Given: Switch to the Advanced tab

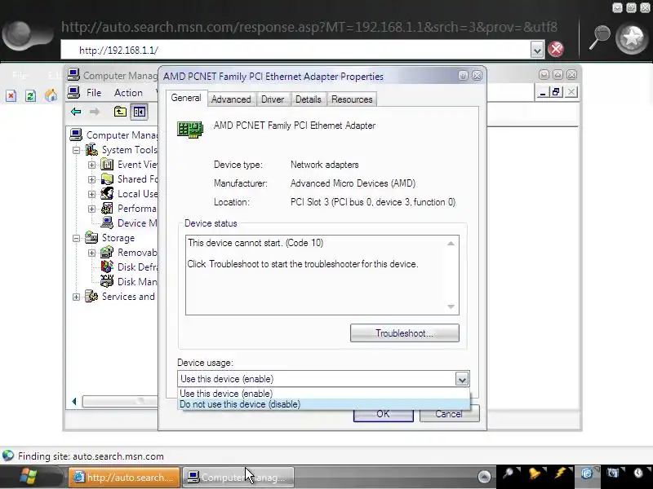Looking at the screenshot, I should pyautogui.click(x=231, y=99).
